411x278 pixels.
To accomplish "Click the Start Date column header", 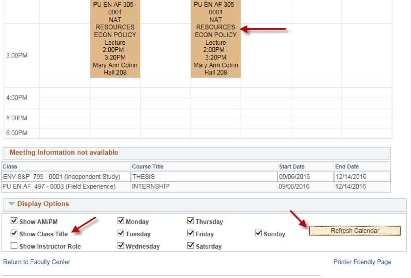I will (292, 167).
